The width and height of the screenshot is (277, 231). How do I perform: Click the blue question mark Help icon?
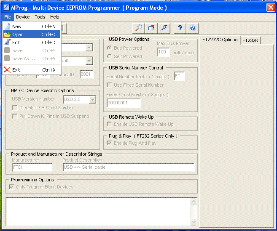click(180, 28)
